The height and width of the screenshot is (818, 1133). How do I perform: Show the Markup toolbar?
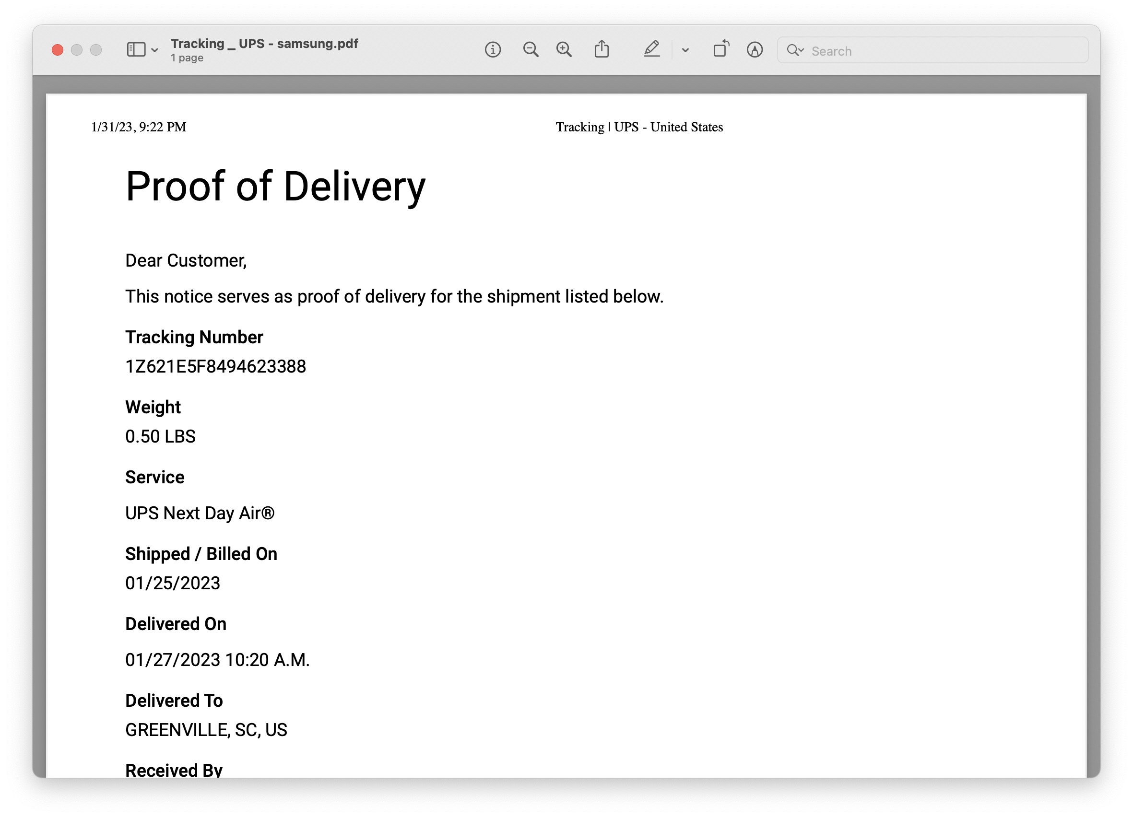coord(755,50)
